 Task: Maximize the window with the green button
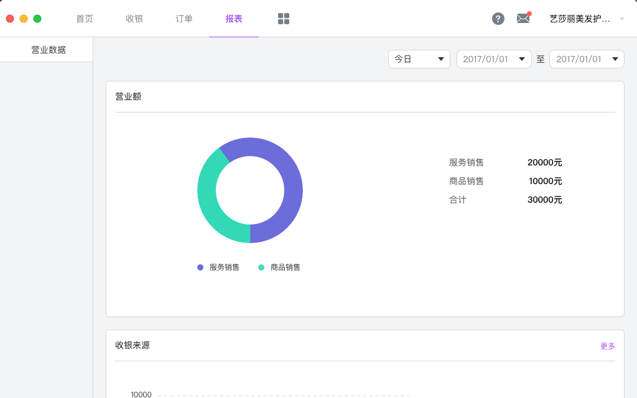37,19
